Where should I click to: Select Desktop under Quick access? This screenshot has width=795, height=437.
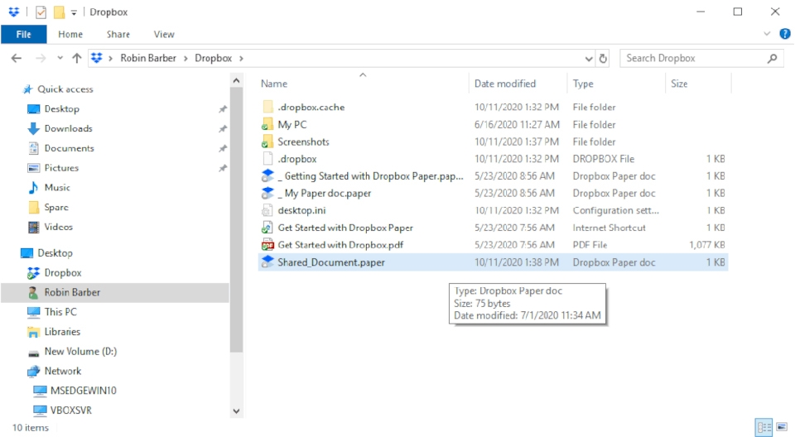pos(61,109)
